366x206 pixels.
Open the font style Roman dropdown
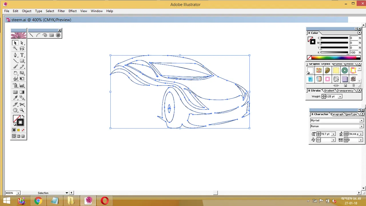[x=361, y=126]
